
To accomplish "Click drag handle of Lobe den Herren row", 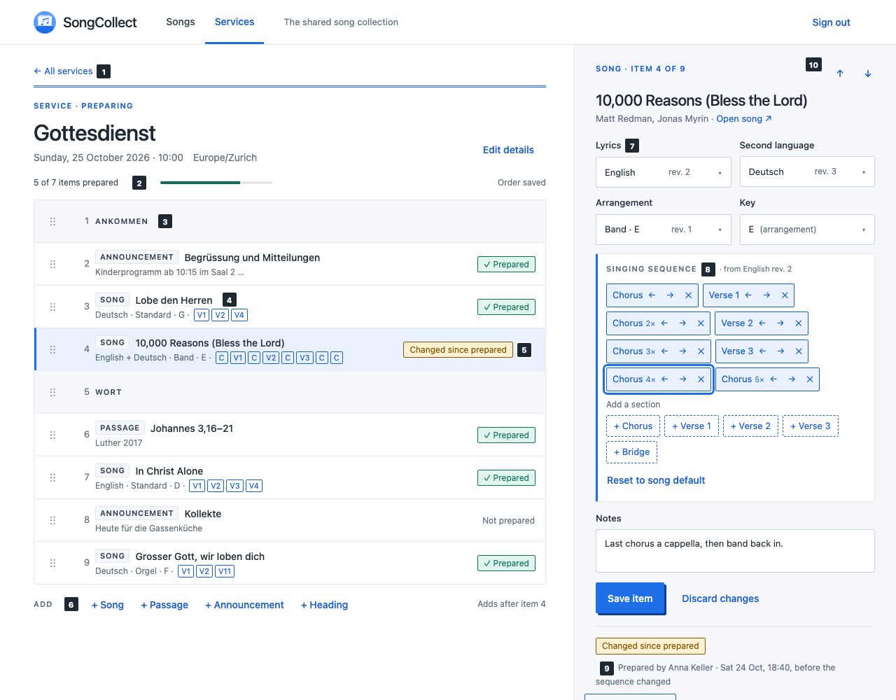I will [52, 307].
